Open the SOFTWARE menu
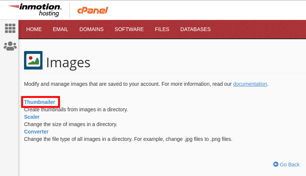Image resolution: width=306 pixels, height=176 pixels. click(x=129, y=29)
